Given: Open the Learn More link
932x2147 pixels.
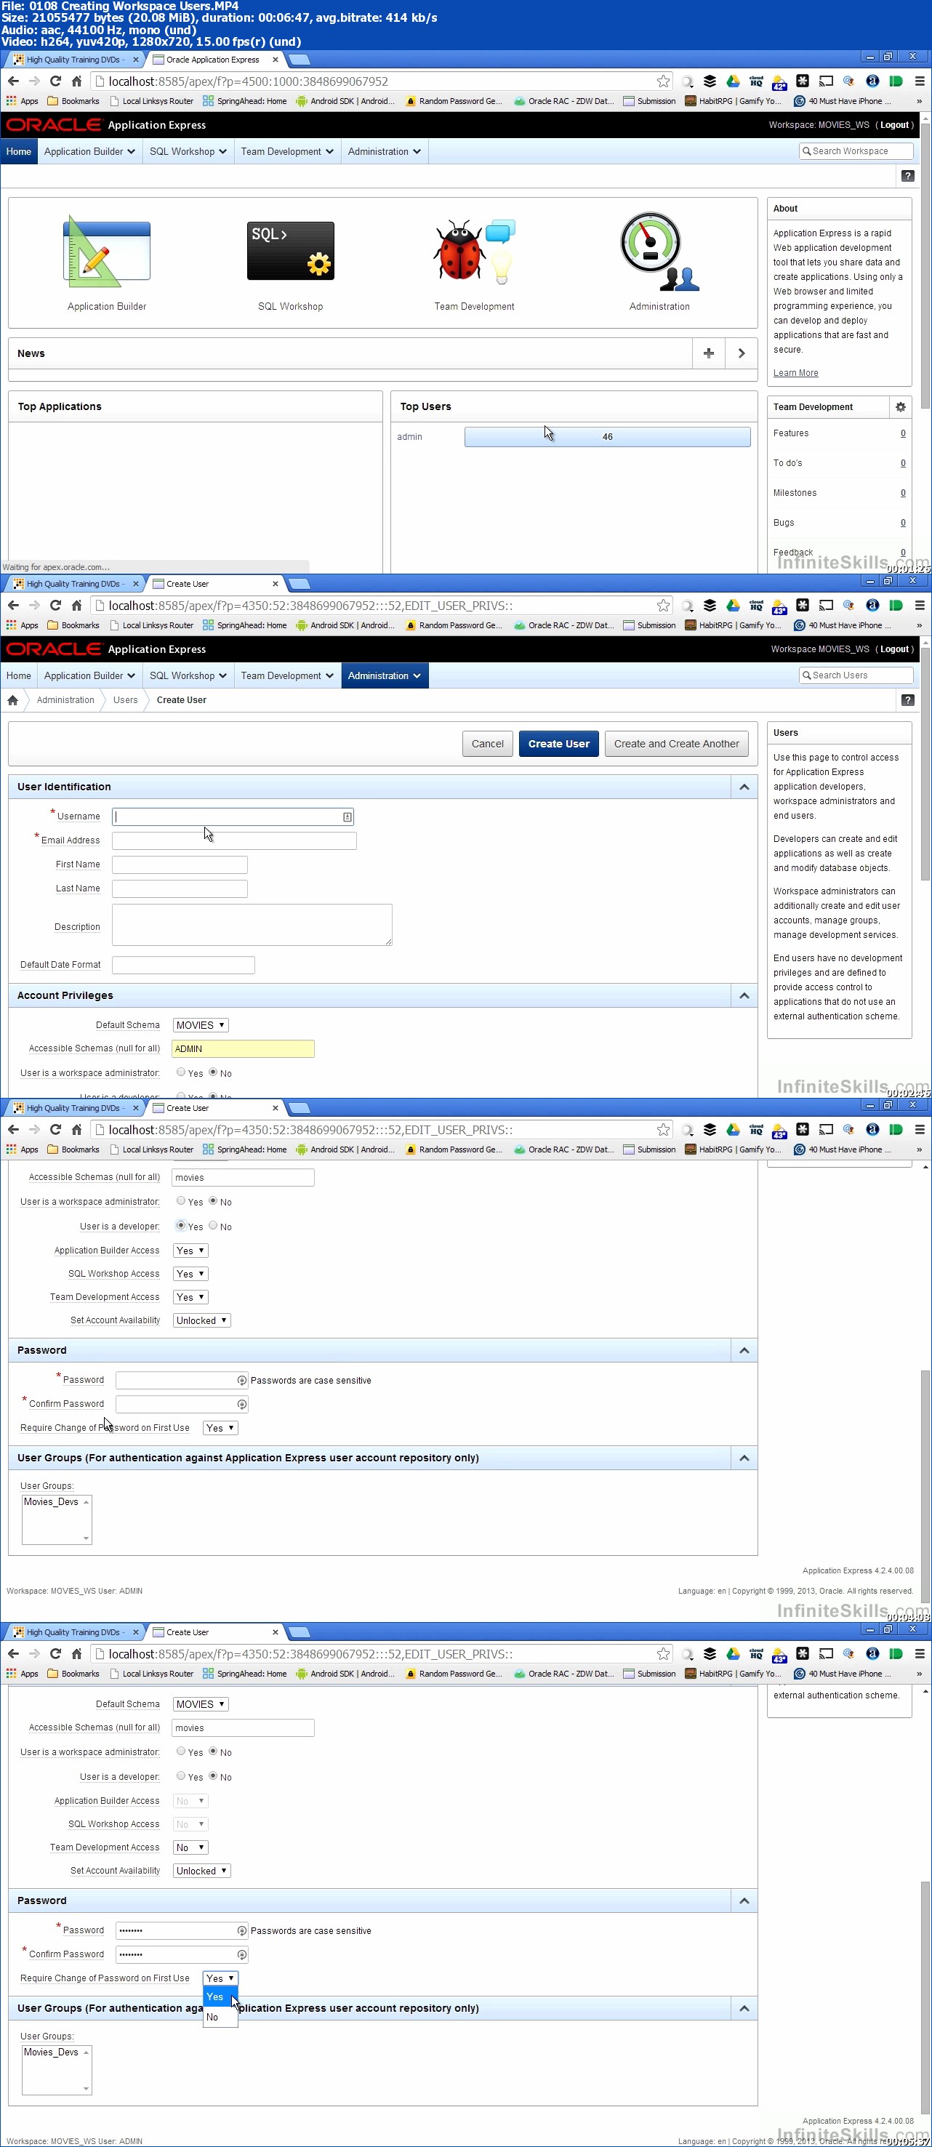Looking at the screenshot, I should (795, 372).
